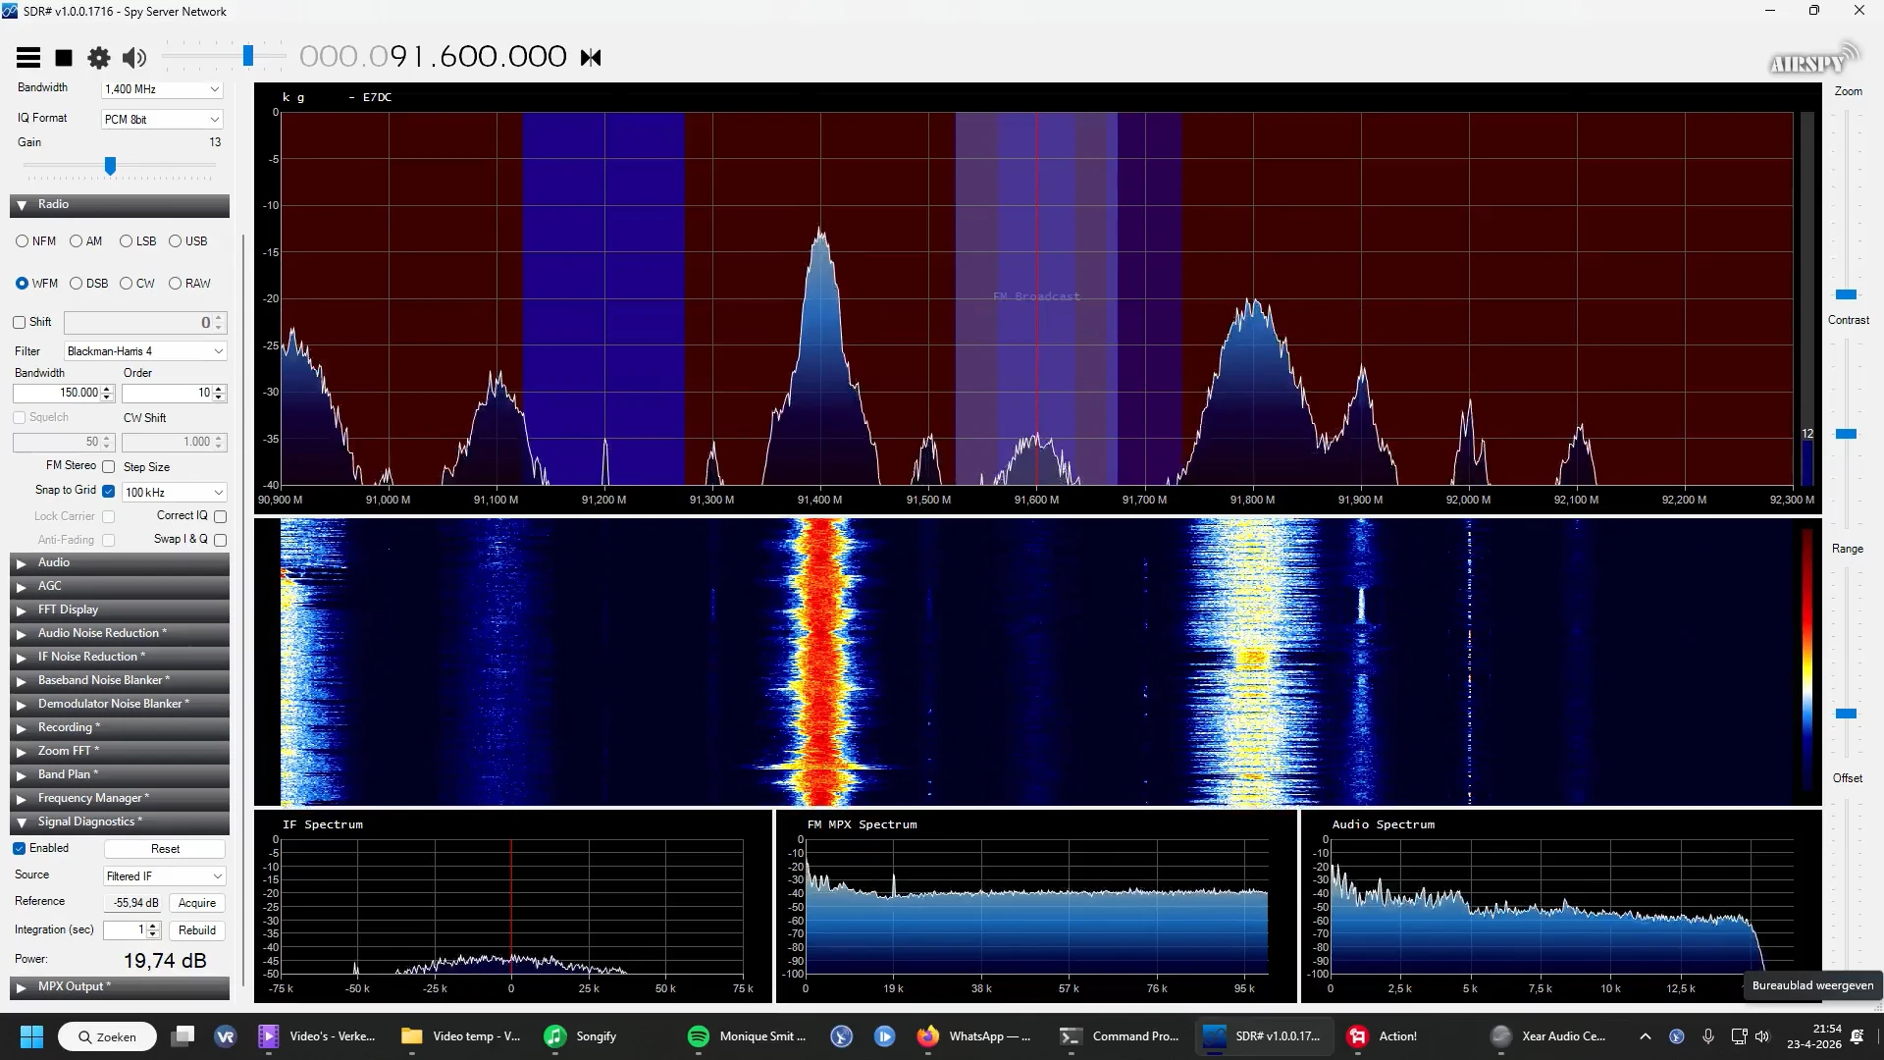1884x1060 pixels.
Task: Open Action! recorder in the taskbar
Action: click(1384, 1036)
